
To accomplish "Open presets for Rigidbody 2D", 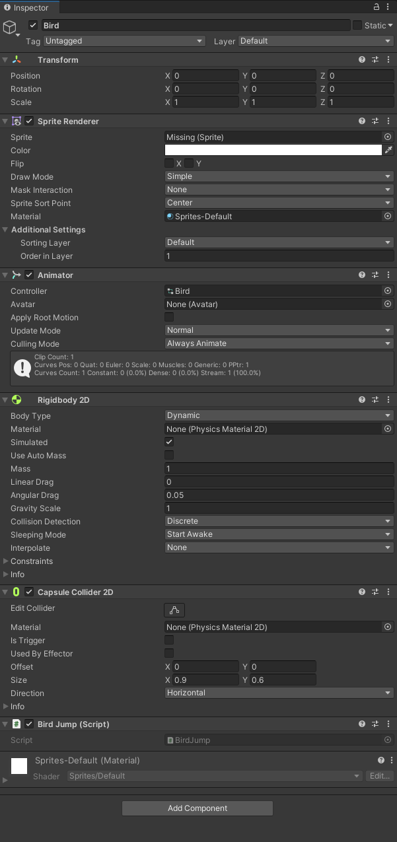I will (x=375, y=400).
